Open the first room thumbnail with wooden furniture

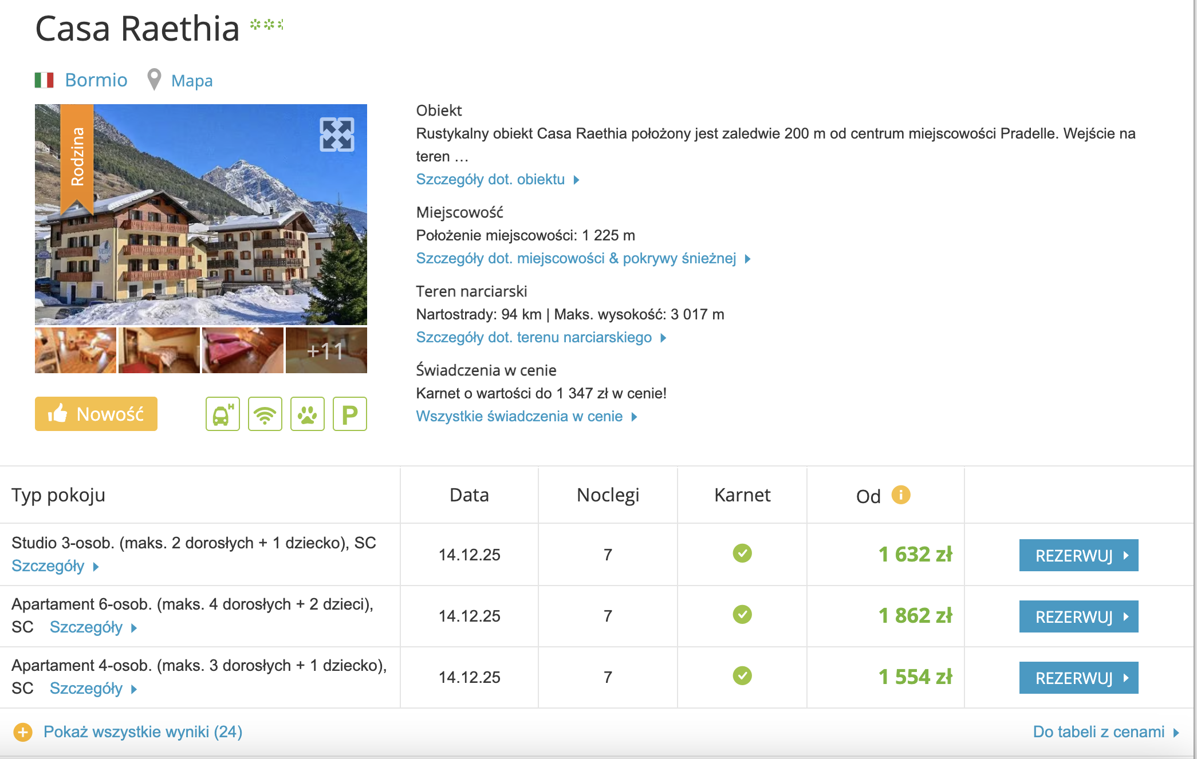click(76, 350)
